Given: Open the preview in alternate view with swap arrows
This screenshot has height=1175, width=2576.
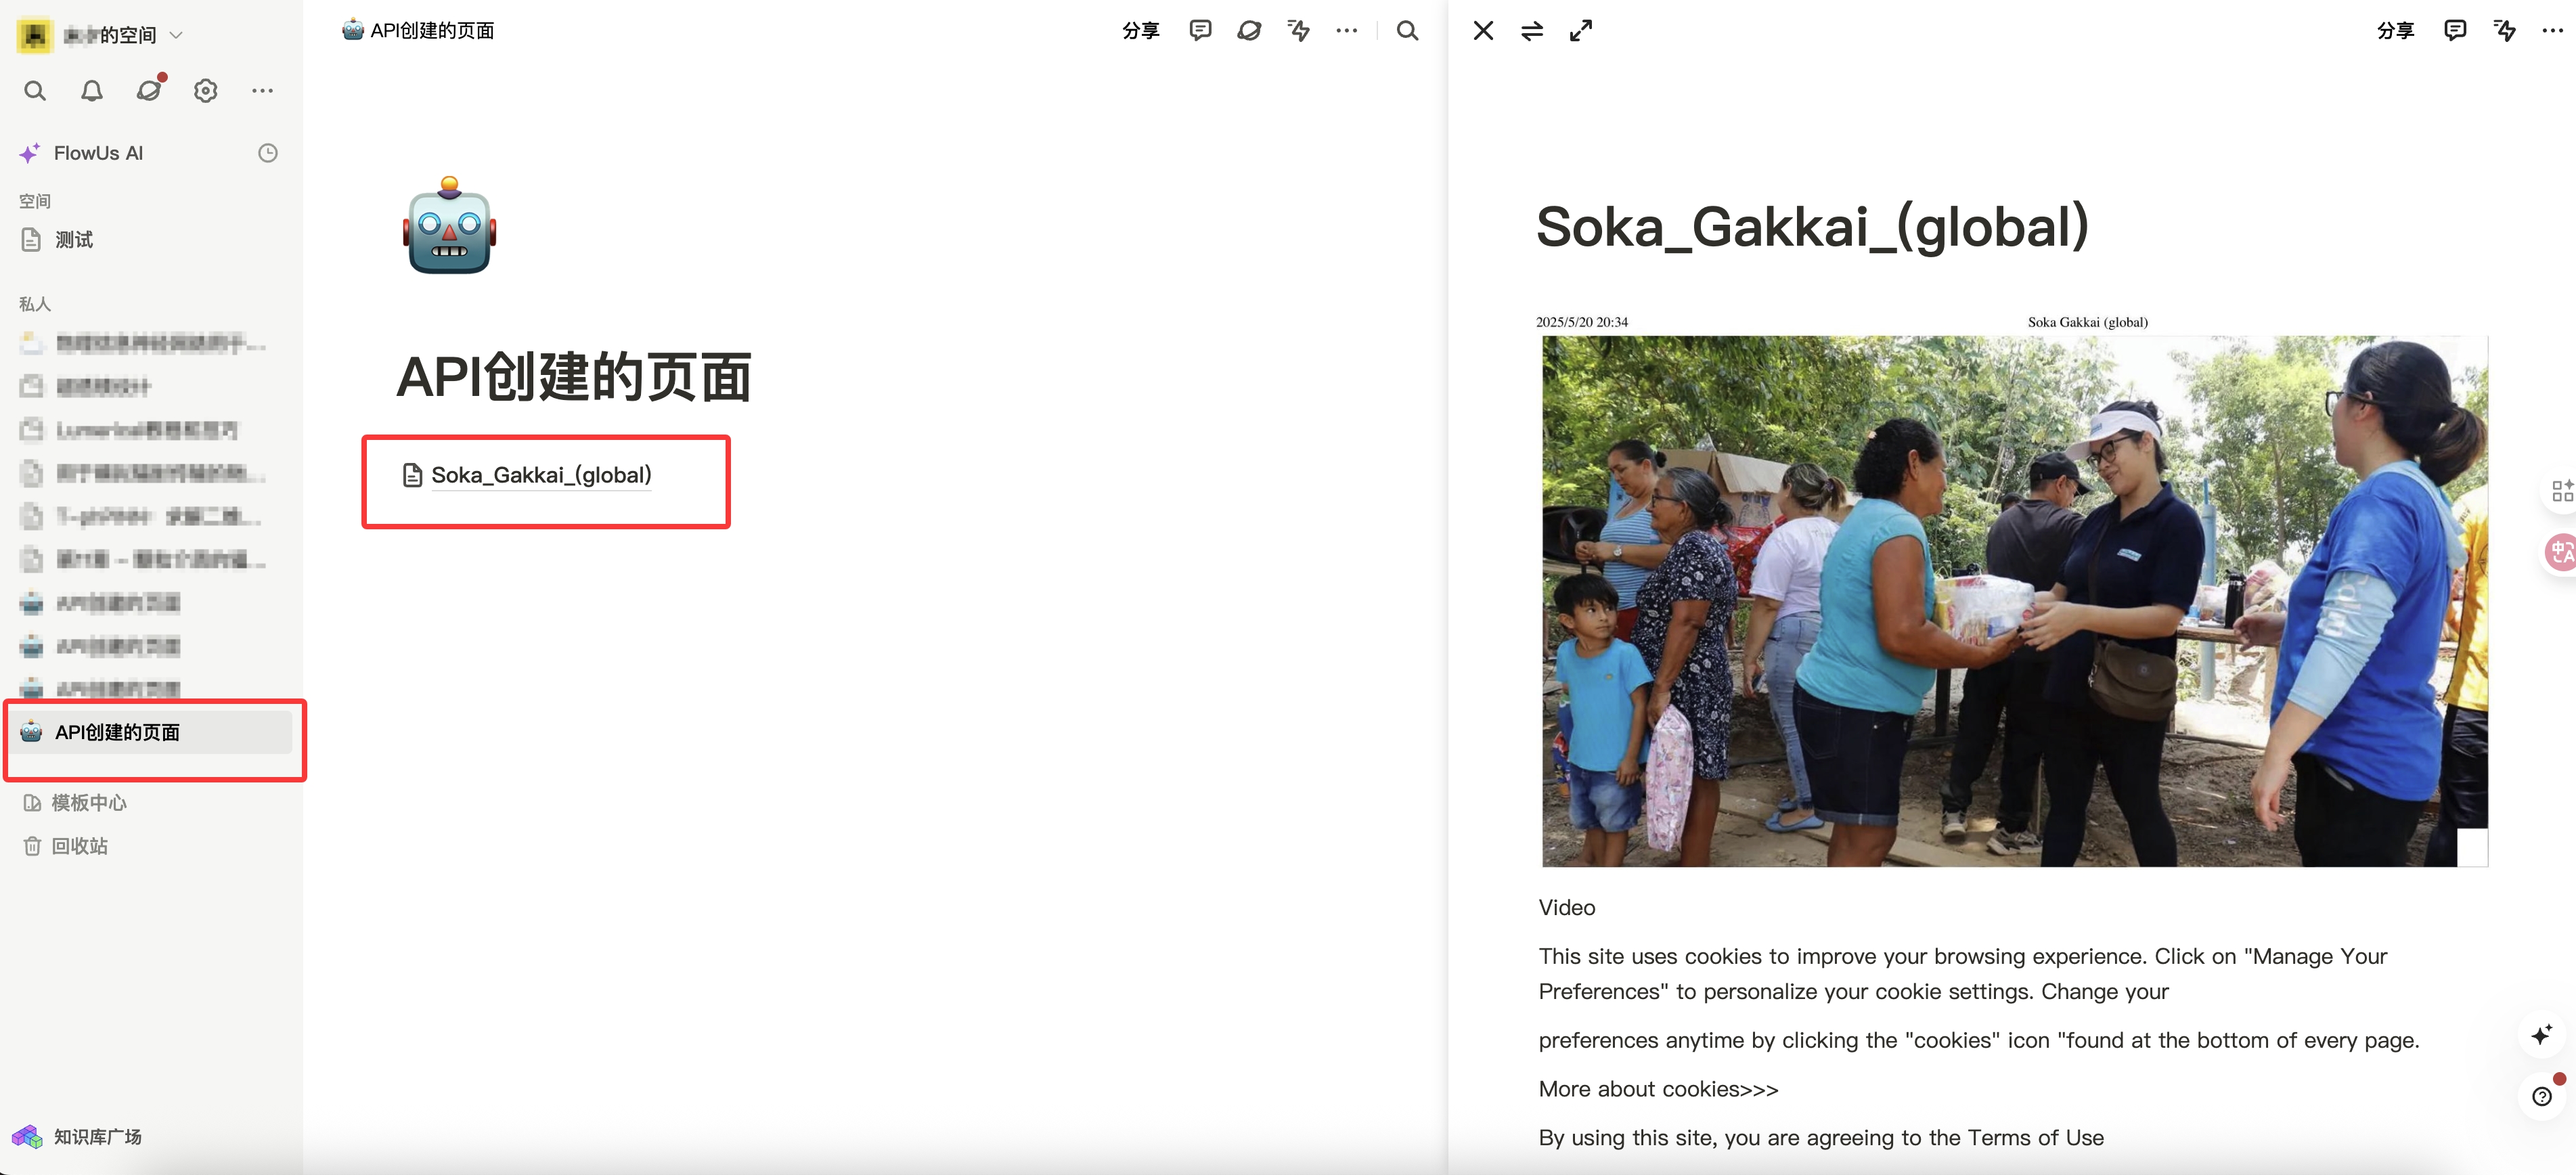Looking at the screenshot, I should click(1531, 30).
